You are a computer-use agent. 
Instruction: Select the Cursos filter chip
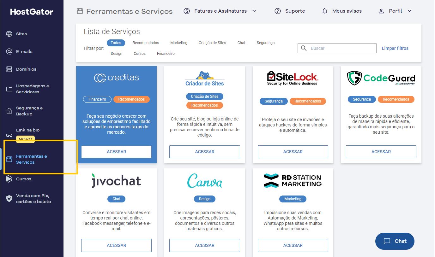coord(140,54)
